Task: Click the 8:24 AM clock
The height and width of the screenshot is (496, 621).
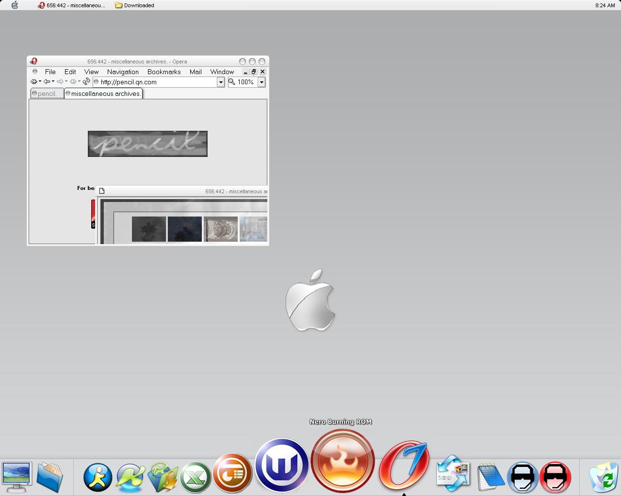Action: (x=605, y=5)
